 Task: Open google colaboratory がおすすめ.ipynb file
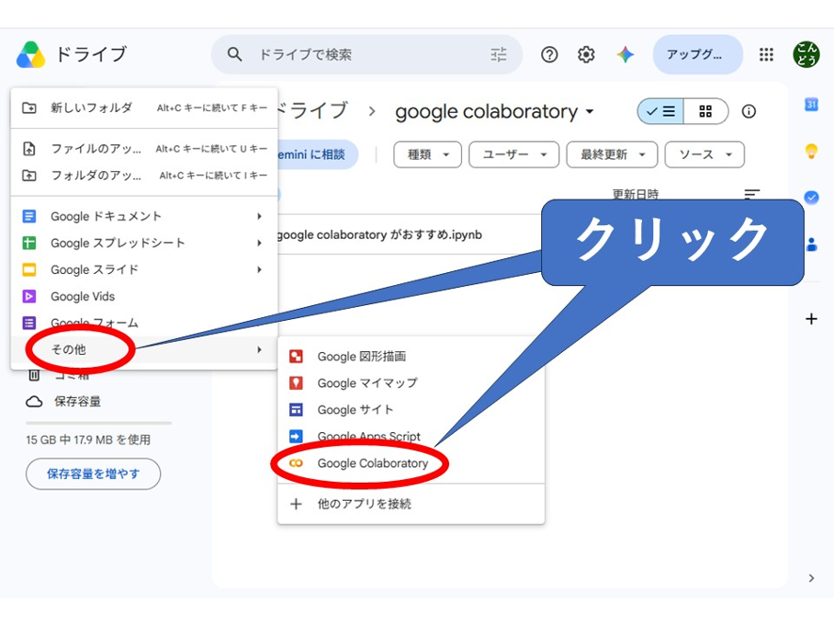[x=379, y=234]
